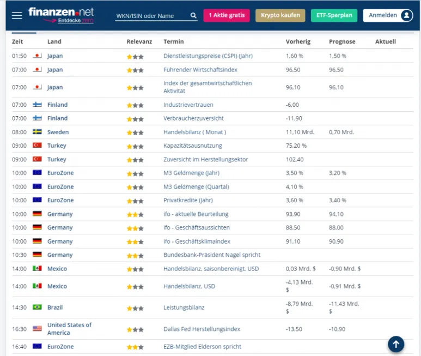
Task: Click the Prognose column header
Action: pyautogui.click(x=342, y=41)
